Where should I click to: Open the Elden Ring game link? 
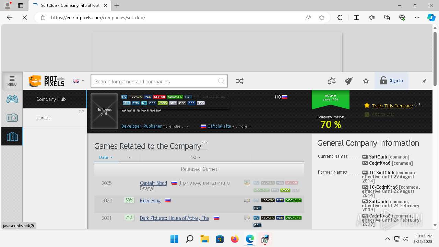click(x=150, y=201)
